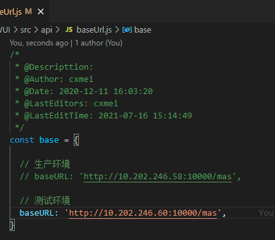Follow the production URL 10.202.246.58 link

coord(158,177)
